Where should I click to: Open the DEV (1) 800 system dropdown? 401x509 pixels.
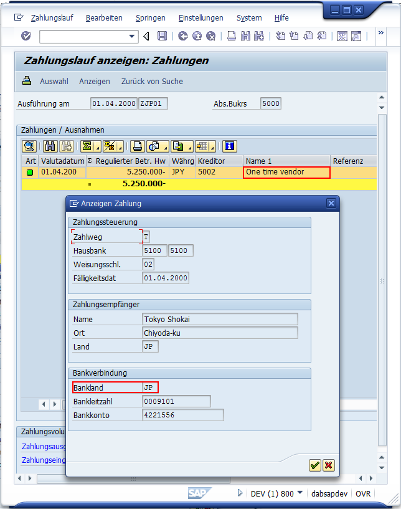tap(300, 493)
